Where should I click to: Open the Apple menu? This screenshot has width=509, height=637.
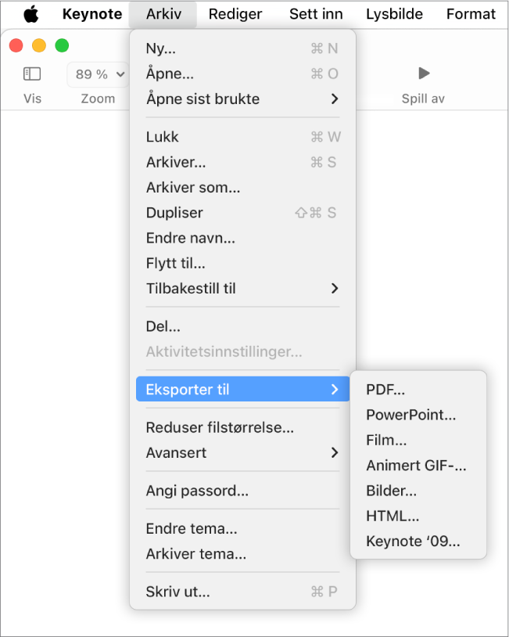click(x=31, y=14)
